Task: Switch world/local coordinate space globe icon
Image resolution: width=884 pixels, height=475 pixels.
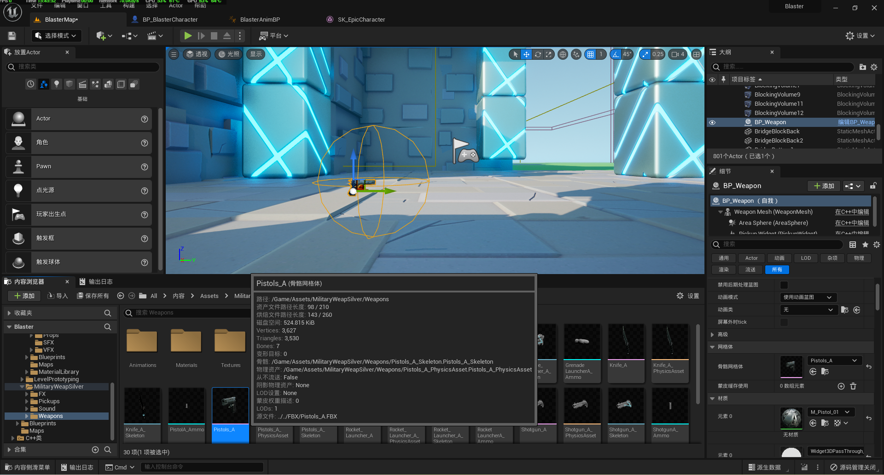Action: pyautogui.click(x=563, y=54)
